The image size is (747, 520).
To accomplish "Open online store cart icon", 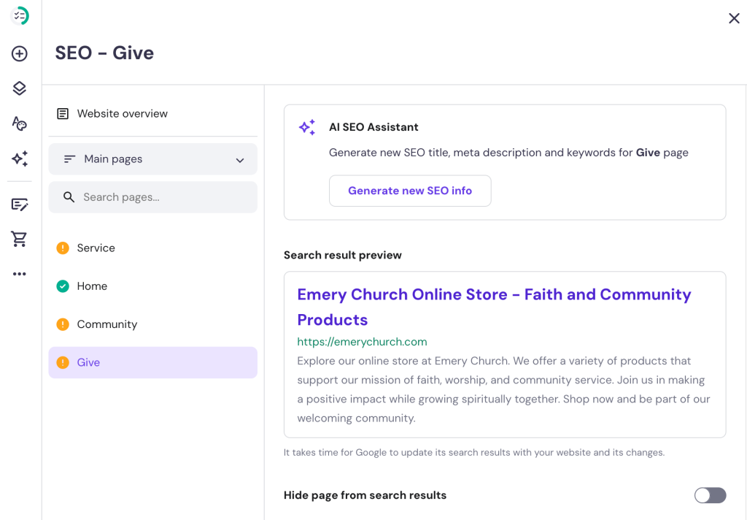I will click(20, 239).
